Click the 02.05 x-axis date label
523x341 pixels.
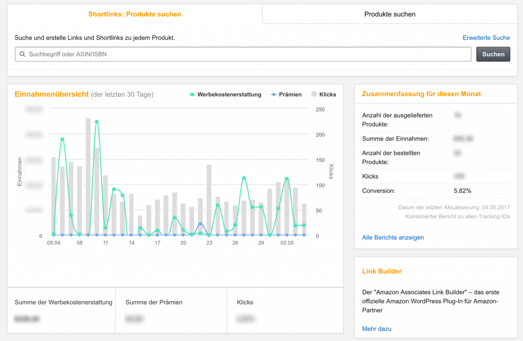[x=287, y=243]
